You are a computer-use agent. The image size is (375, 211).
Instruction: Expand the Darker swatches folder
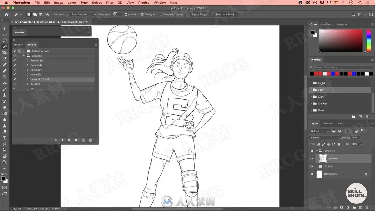[x=311, y=103]
